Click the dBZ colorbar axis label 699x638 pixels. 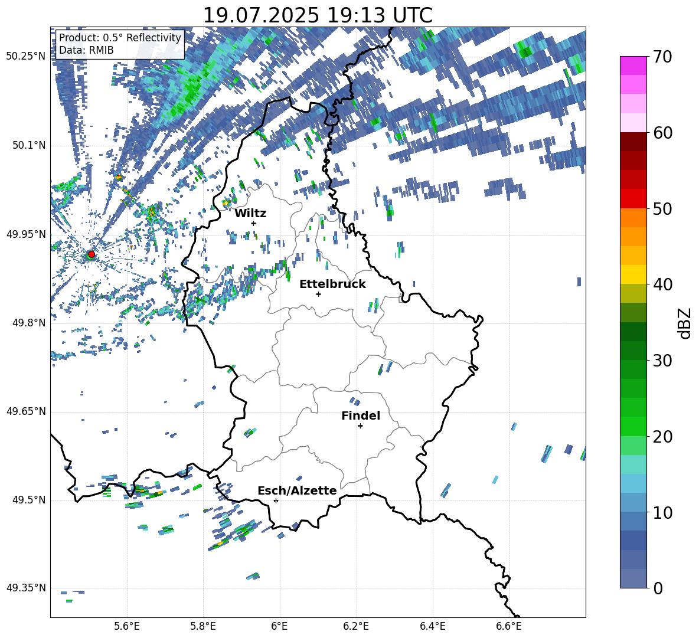click(x=684, y=323)
